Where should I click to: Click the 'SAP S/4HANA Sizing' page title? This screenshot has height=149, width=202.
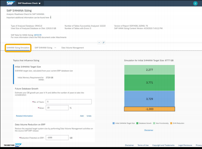(x=19, y=10)
